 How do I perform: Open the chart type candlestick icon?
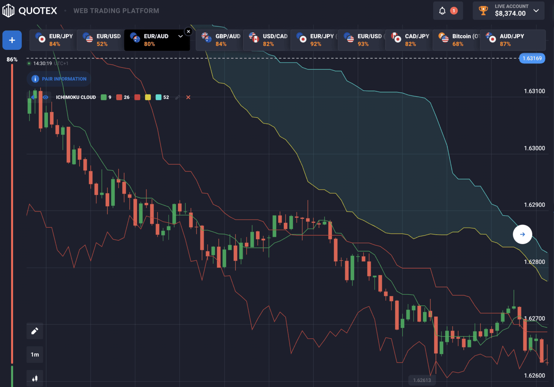click(35, 378)
